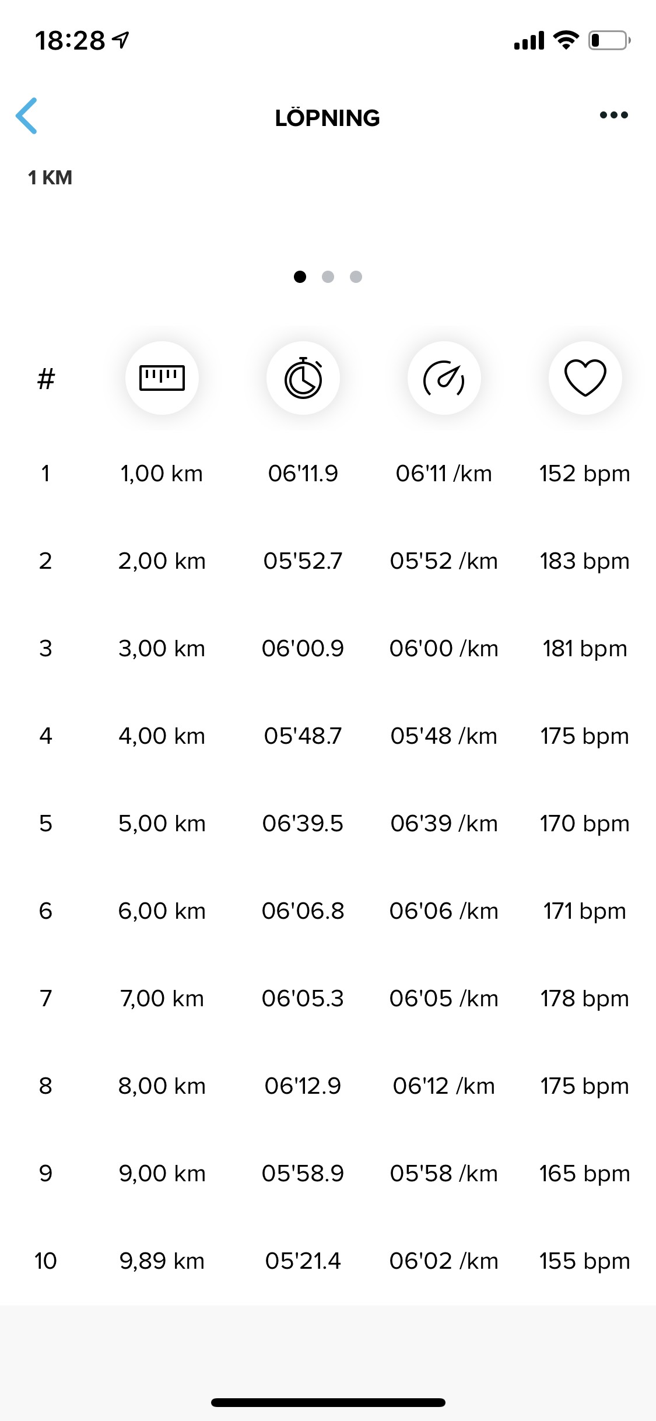Tap the 18:28 clock in status bar
The image size is (656, 1421).
click(70, 40)
